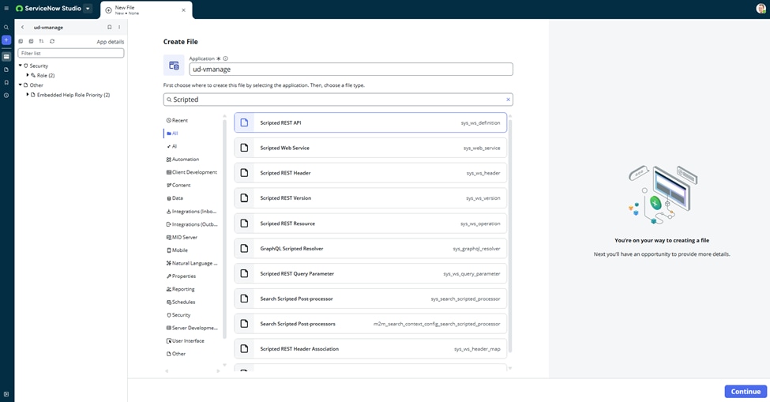Expand the Role (2) tree node
Screen dimensions: 770x402
point(28,75)
